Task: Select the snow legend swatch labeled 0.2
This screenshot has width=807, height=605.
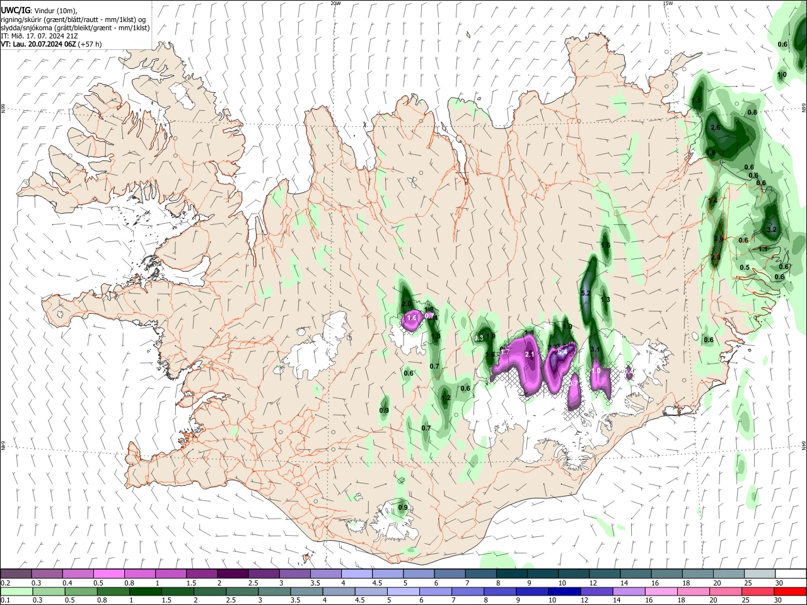Action: (16, 573)
